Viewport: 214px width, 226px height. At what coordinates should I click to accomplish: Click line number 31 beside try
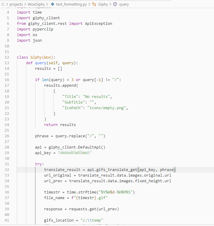(x=7, y=164)
